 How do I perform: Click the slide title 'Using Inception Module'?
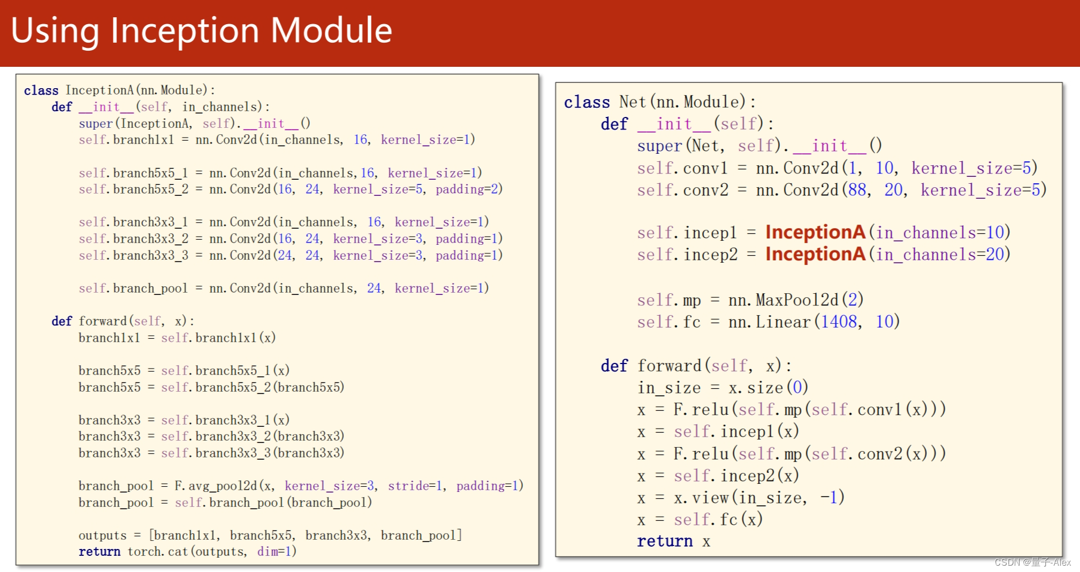[202, 31]
